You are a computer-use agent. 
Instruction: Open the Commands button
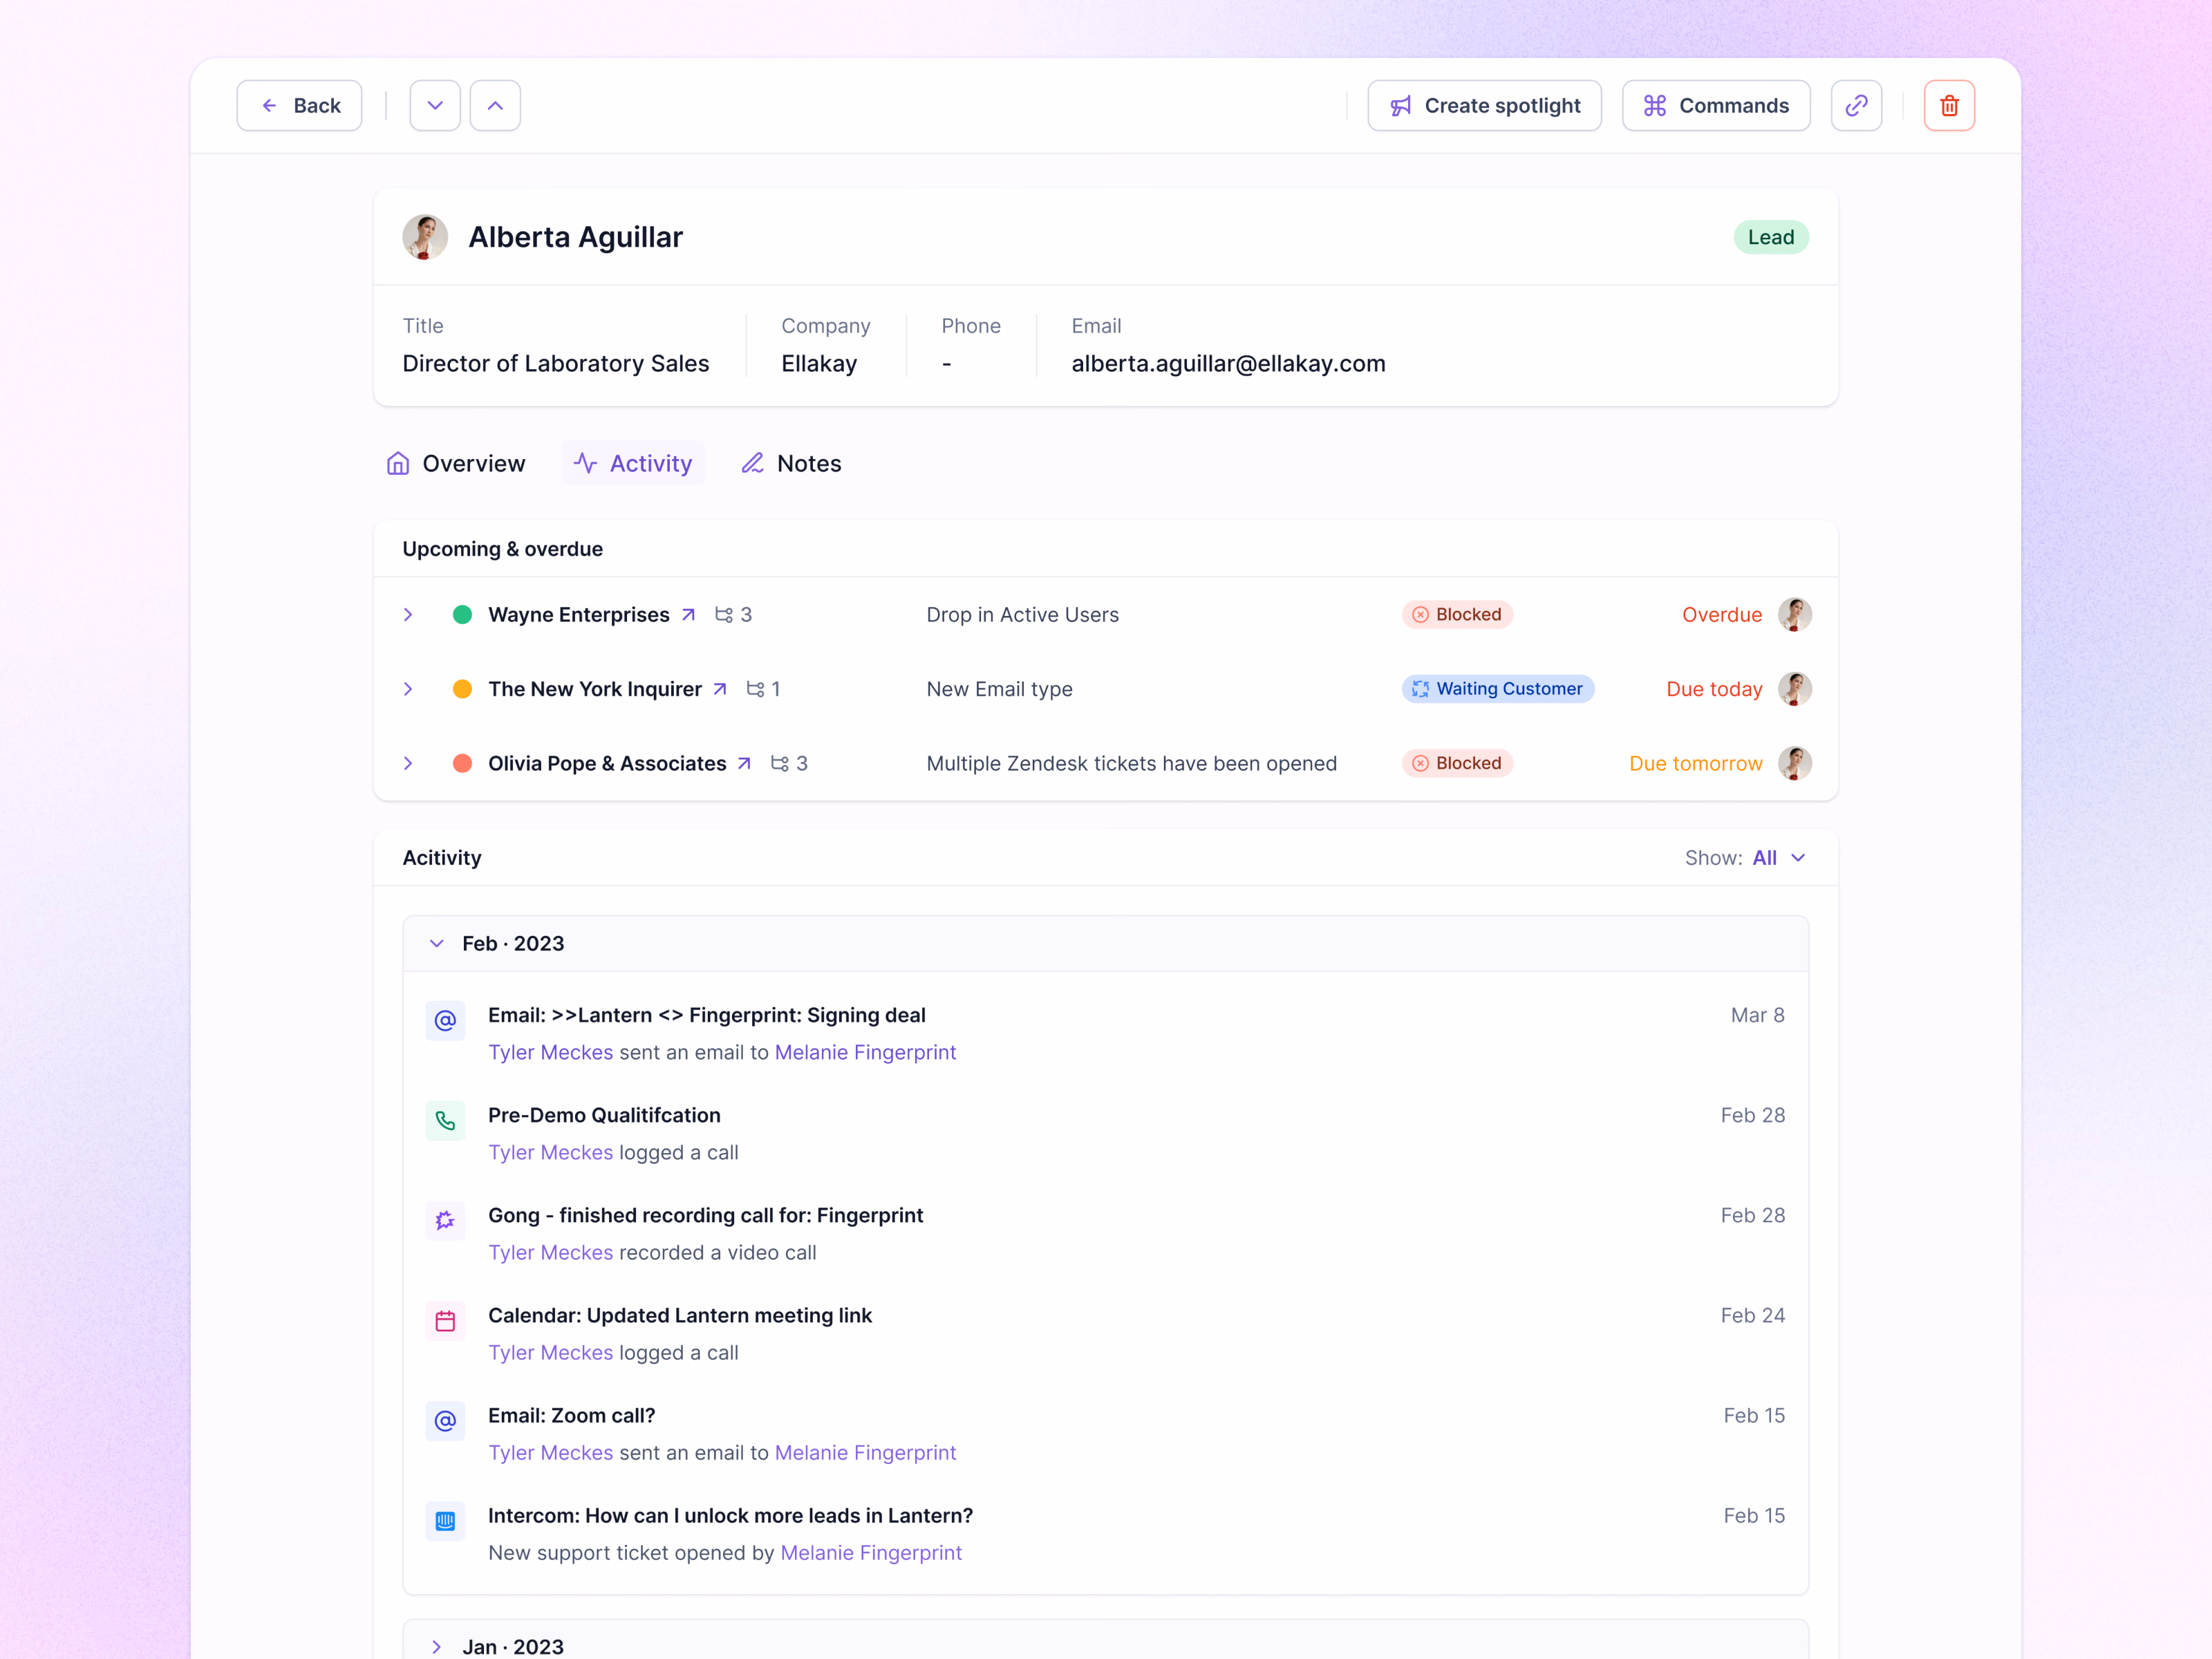1716,105
